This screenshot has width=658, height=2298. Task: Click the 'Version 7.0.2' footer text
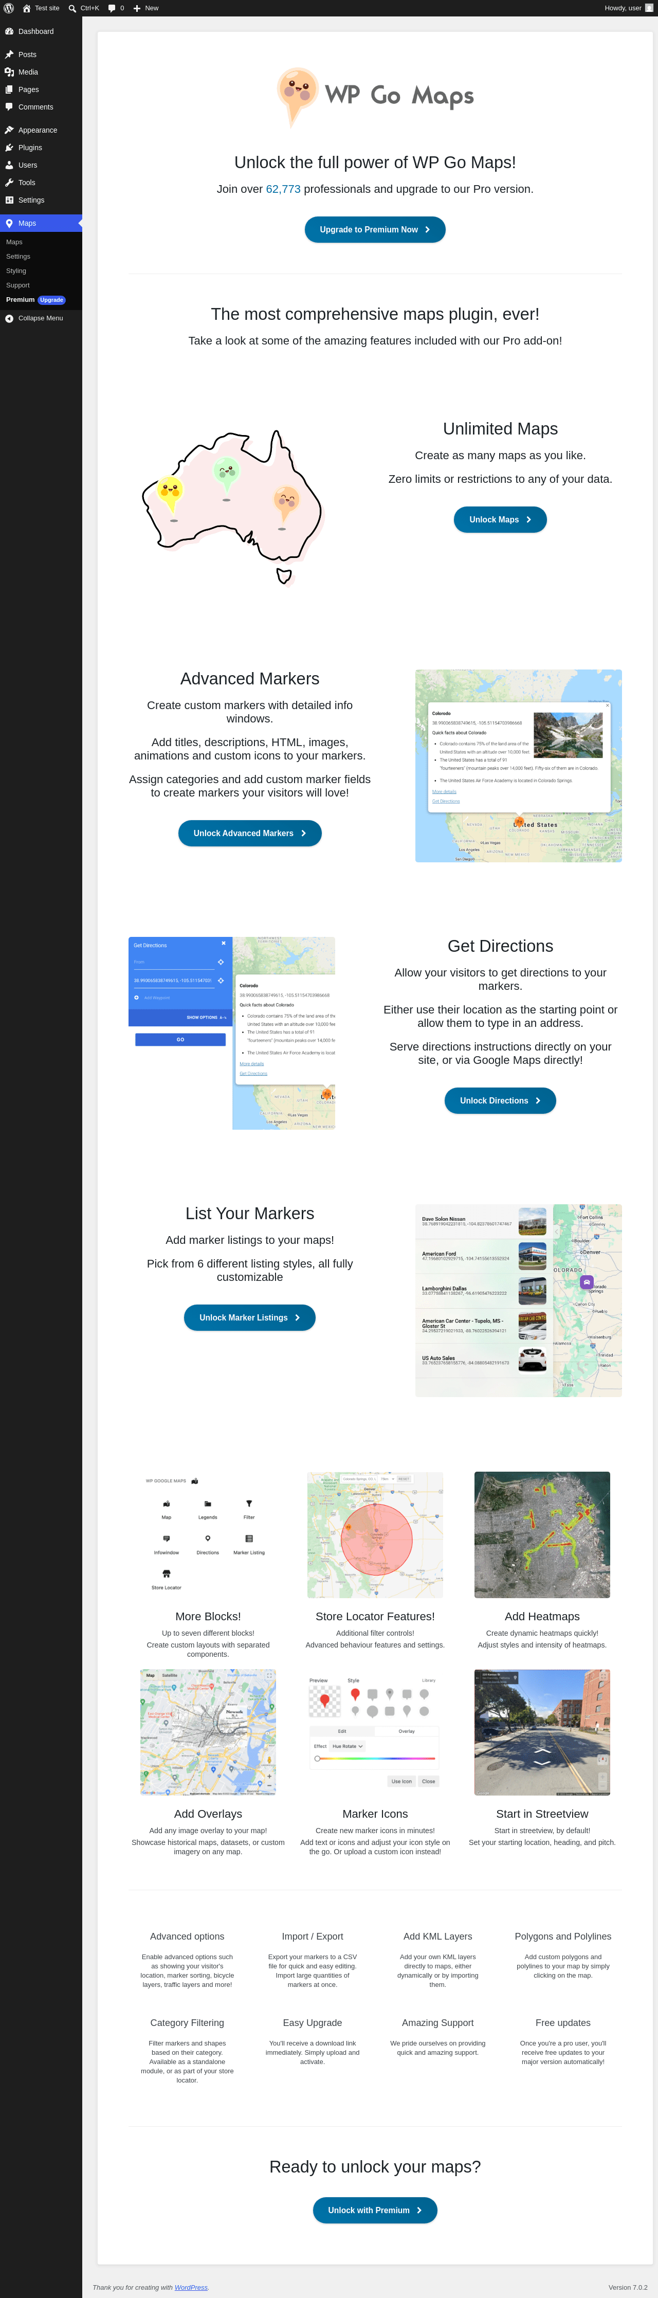click(628, 2287)
